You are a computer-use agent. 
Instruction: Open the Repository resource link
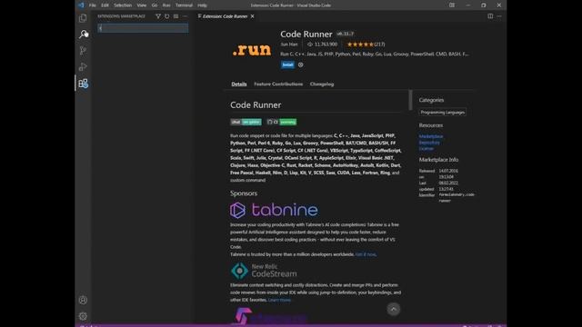(429, 143)
